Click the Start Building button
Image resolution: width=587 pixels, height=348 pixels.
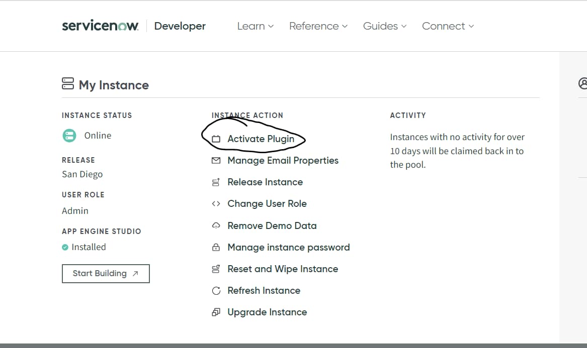click(106, 274)
